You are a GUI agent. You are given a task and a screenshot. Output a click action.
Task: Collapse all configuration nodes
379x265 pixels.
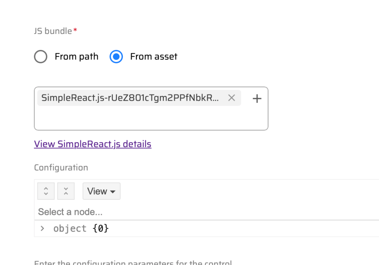coord(66,191)
